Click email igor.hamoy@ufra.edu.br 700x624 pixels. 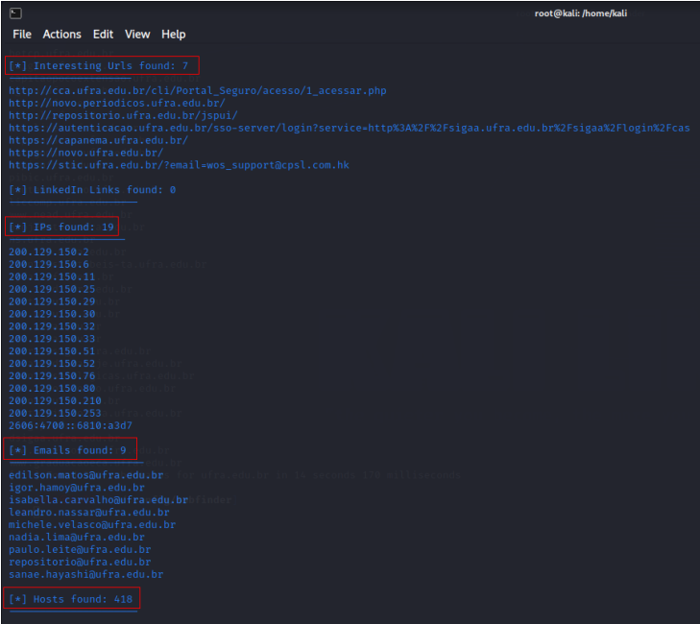pyautogui.click(x=77, y=488)
